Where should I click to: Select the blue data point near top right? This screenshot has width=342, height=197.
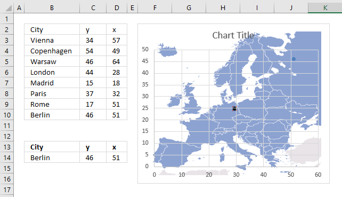(x=294, y=59)
